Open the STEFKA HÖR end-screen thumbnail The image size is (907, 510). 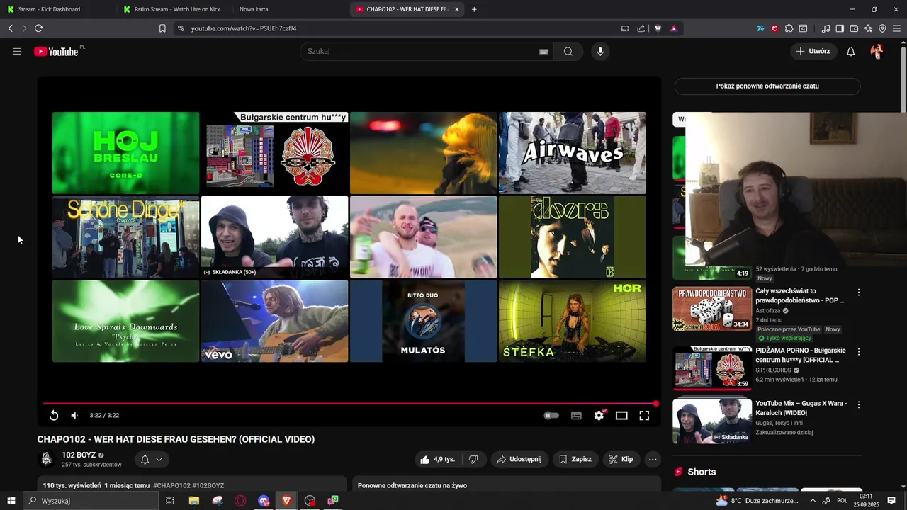pyautogui.click(x=572, y=321)
